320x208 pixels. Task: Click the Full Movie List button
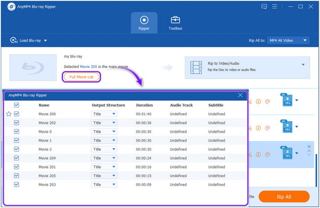coord(82,77)
